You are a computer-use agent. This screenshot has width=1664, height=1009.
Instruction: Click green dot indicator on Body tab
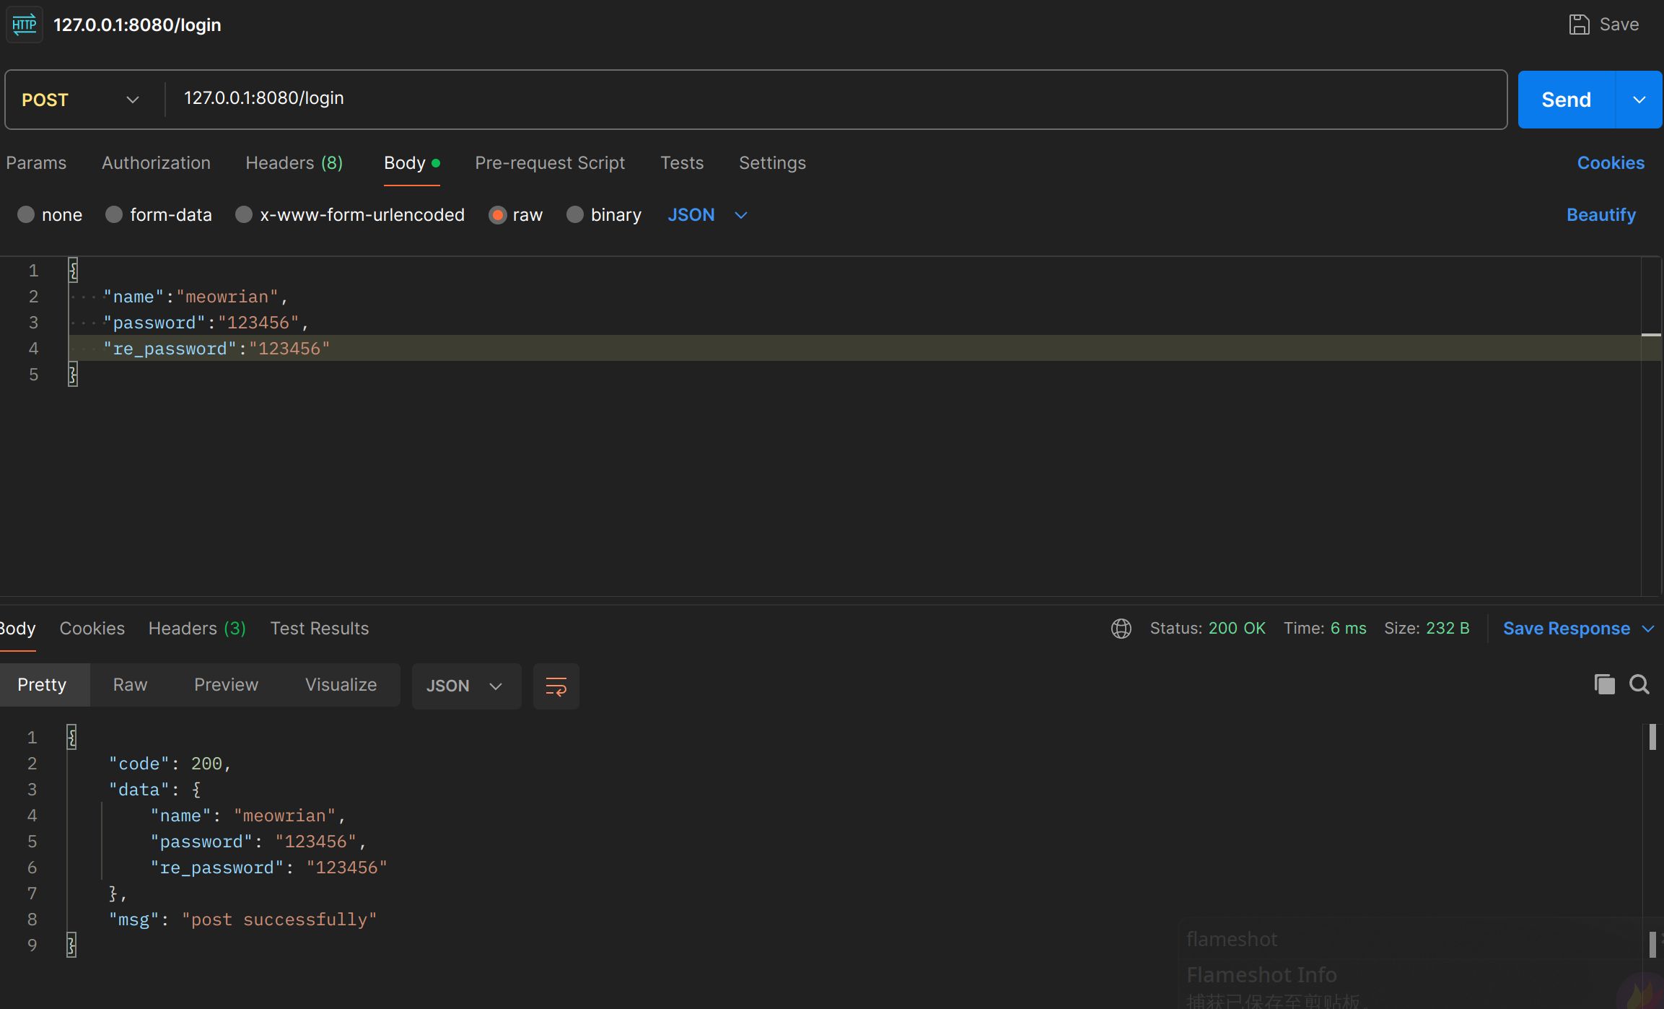pos(436,163)
